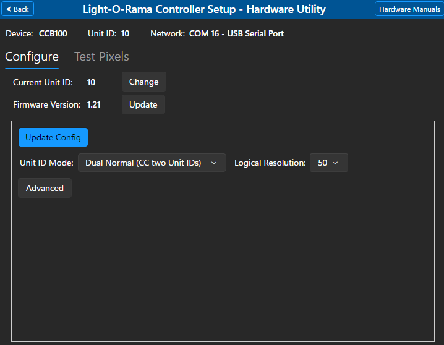Click the chevron next to value 50
This screenshot has width=444, height=345.
point(336,163)
